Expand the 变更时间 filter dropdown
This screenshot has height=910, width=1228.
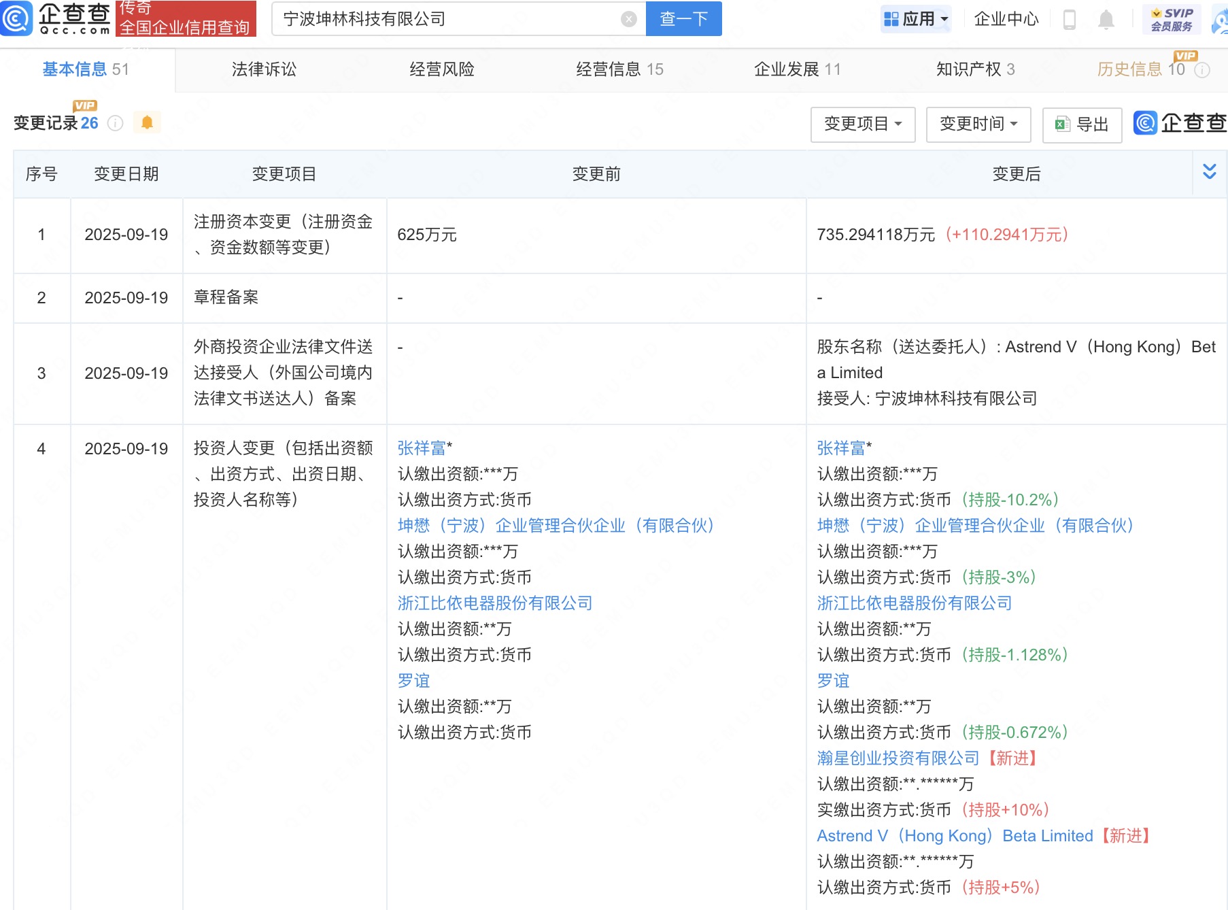[978, 124]
